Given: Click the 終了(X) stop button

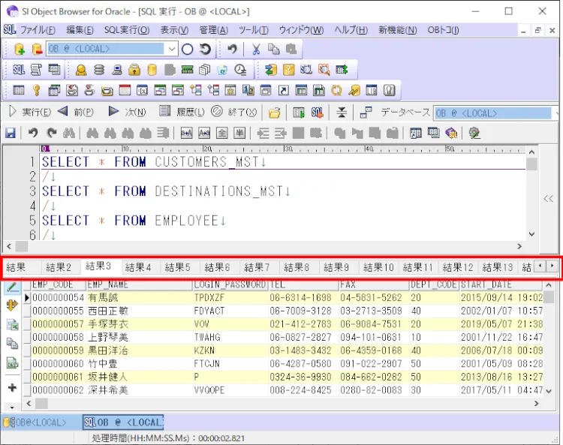Looking at the screenshot, I should 234,113.
